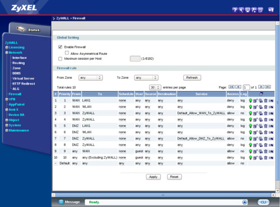Screen dimensions: 280x207
Task: Open the To Zone dropdown
Action: click(x=146, y=78)
